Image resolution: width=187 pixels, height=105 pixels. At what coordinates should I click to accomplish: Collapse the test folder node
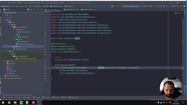point(7,51)
